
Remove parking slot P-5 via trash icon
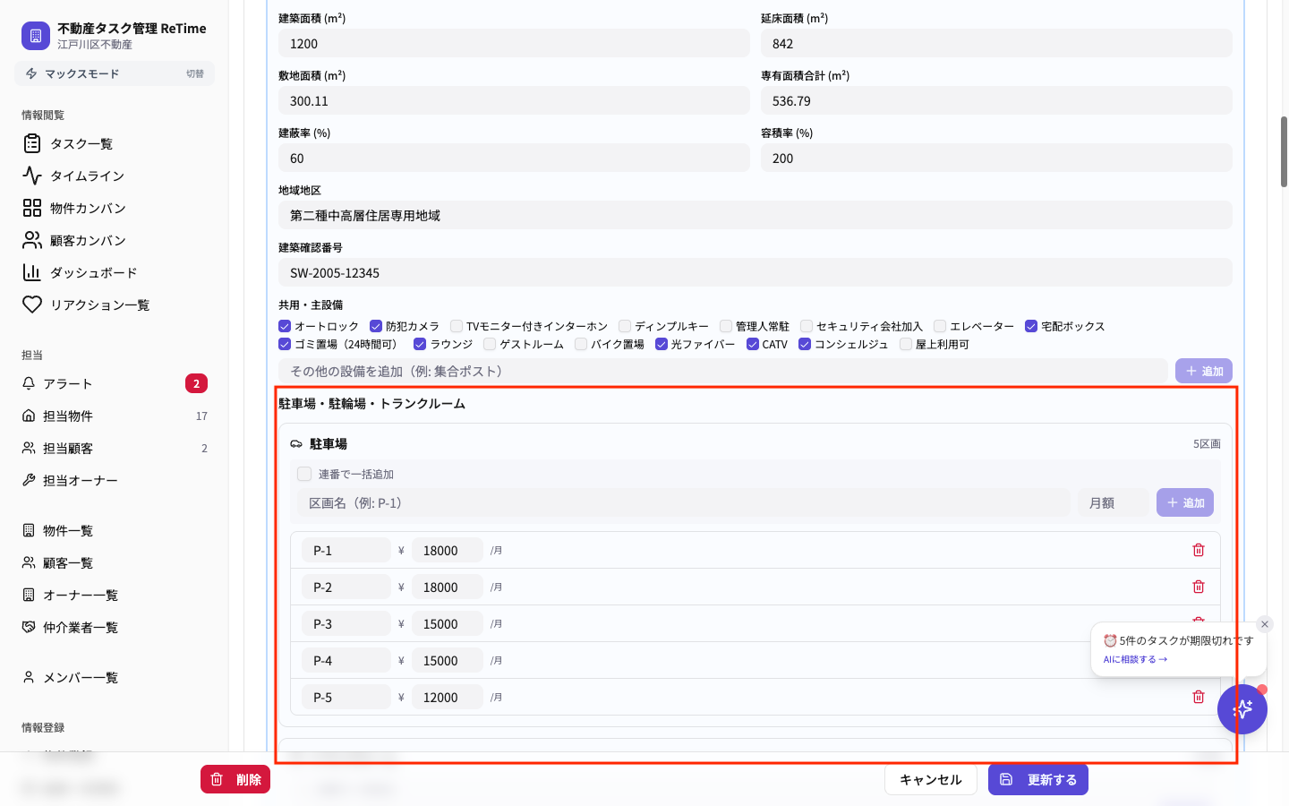(x=1199, y=697)
